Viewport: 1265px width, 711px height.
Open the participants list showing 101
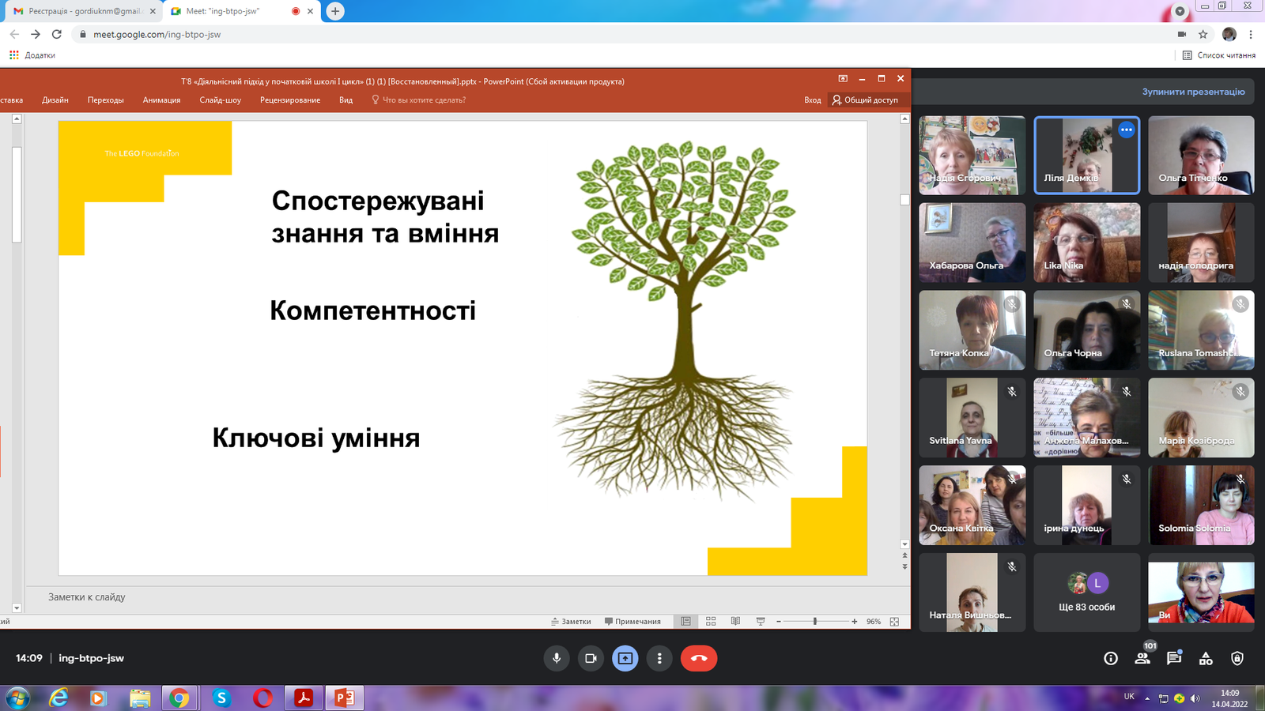coord(1142,658)
